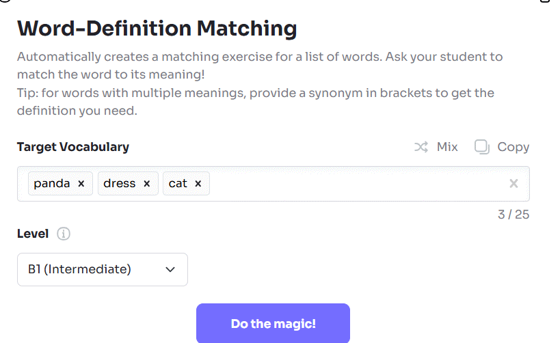Select the panda word chip

(52, 184)
